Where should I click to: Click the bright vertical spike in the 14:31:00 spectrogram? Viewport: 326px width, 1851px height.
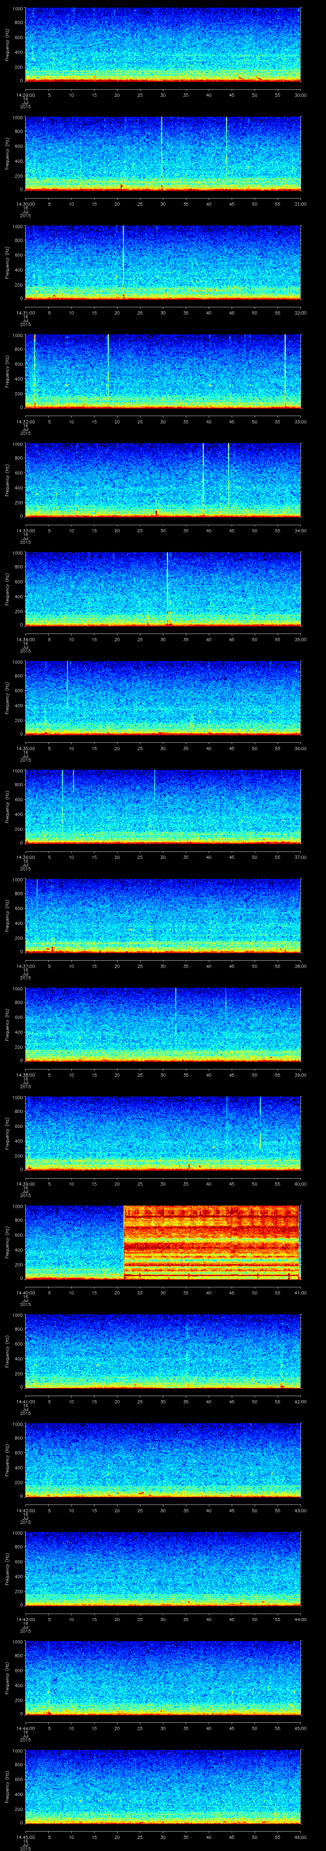point(124,259)
